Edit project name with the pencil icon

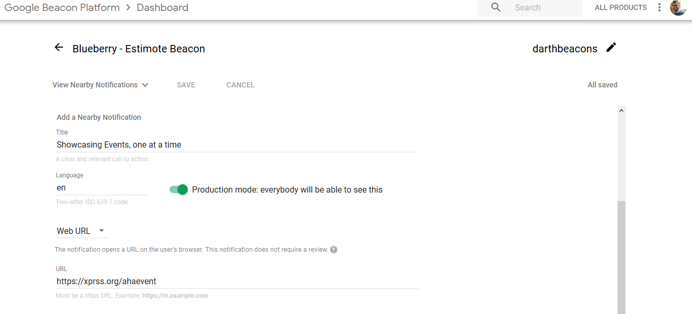[x=611, y=48]
